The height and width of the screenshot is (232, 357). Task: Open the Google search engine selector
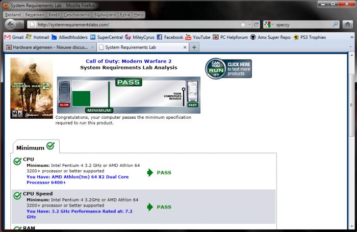click(x=269, y=24)
